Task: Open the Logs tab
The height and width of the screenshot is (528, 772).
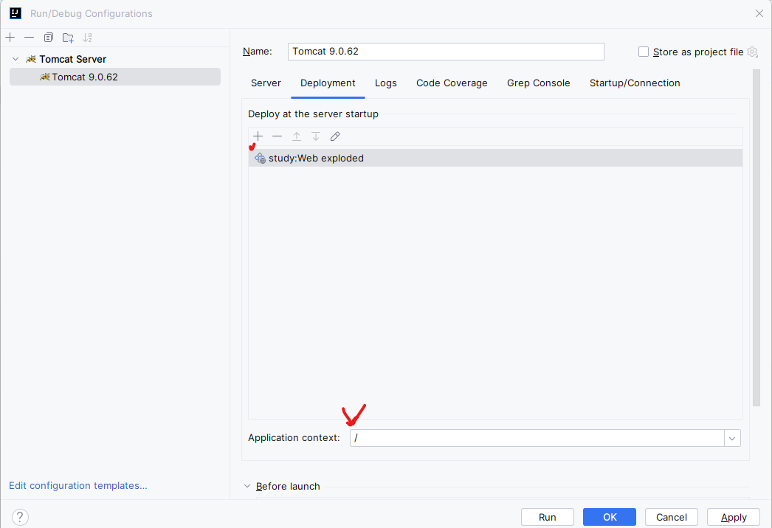Action: [x=385, y=83]
